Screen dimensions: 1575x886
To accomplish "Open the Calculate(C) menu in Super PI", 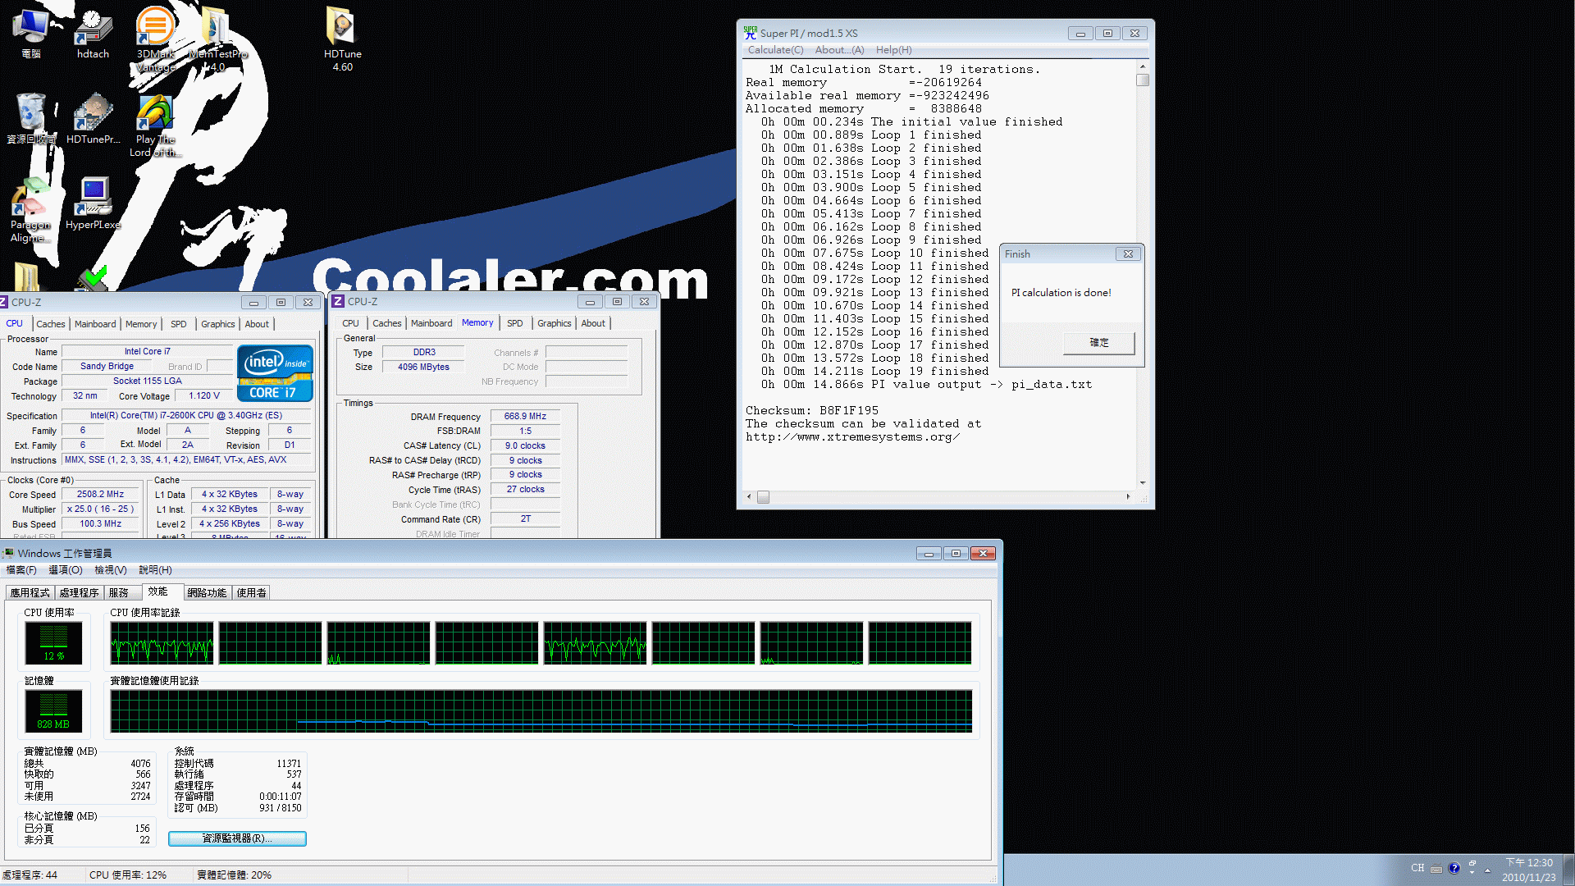I will point(775,50).
